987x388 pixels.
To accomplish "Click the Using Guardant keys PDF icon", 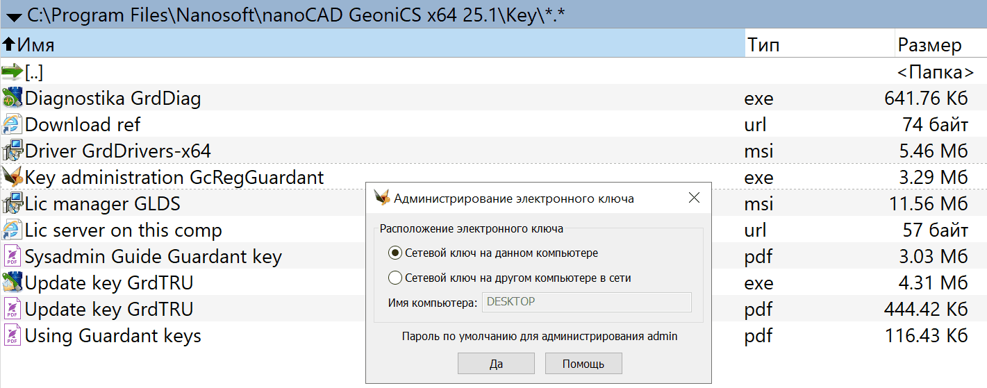I will 13,335.
